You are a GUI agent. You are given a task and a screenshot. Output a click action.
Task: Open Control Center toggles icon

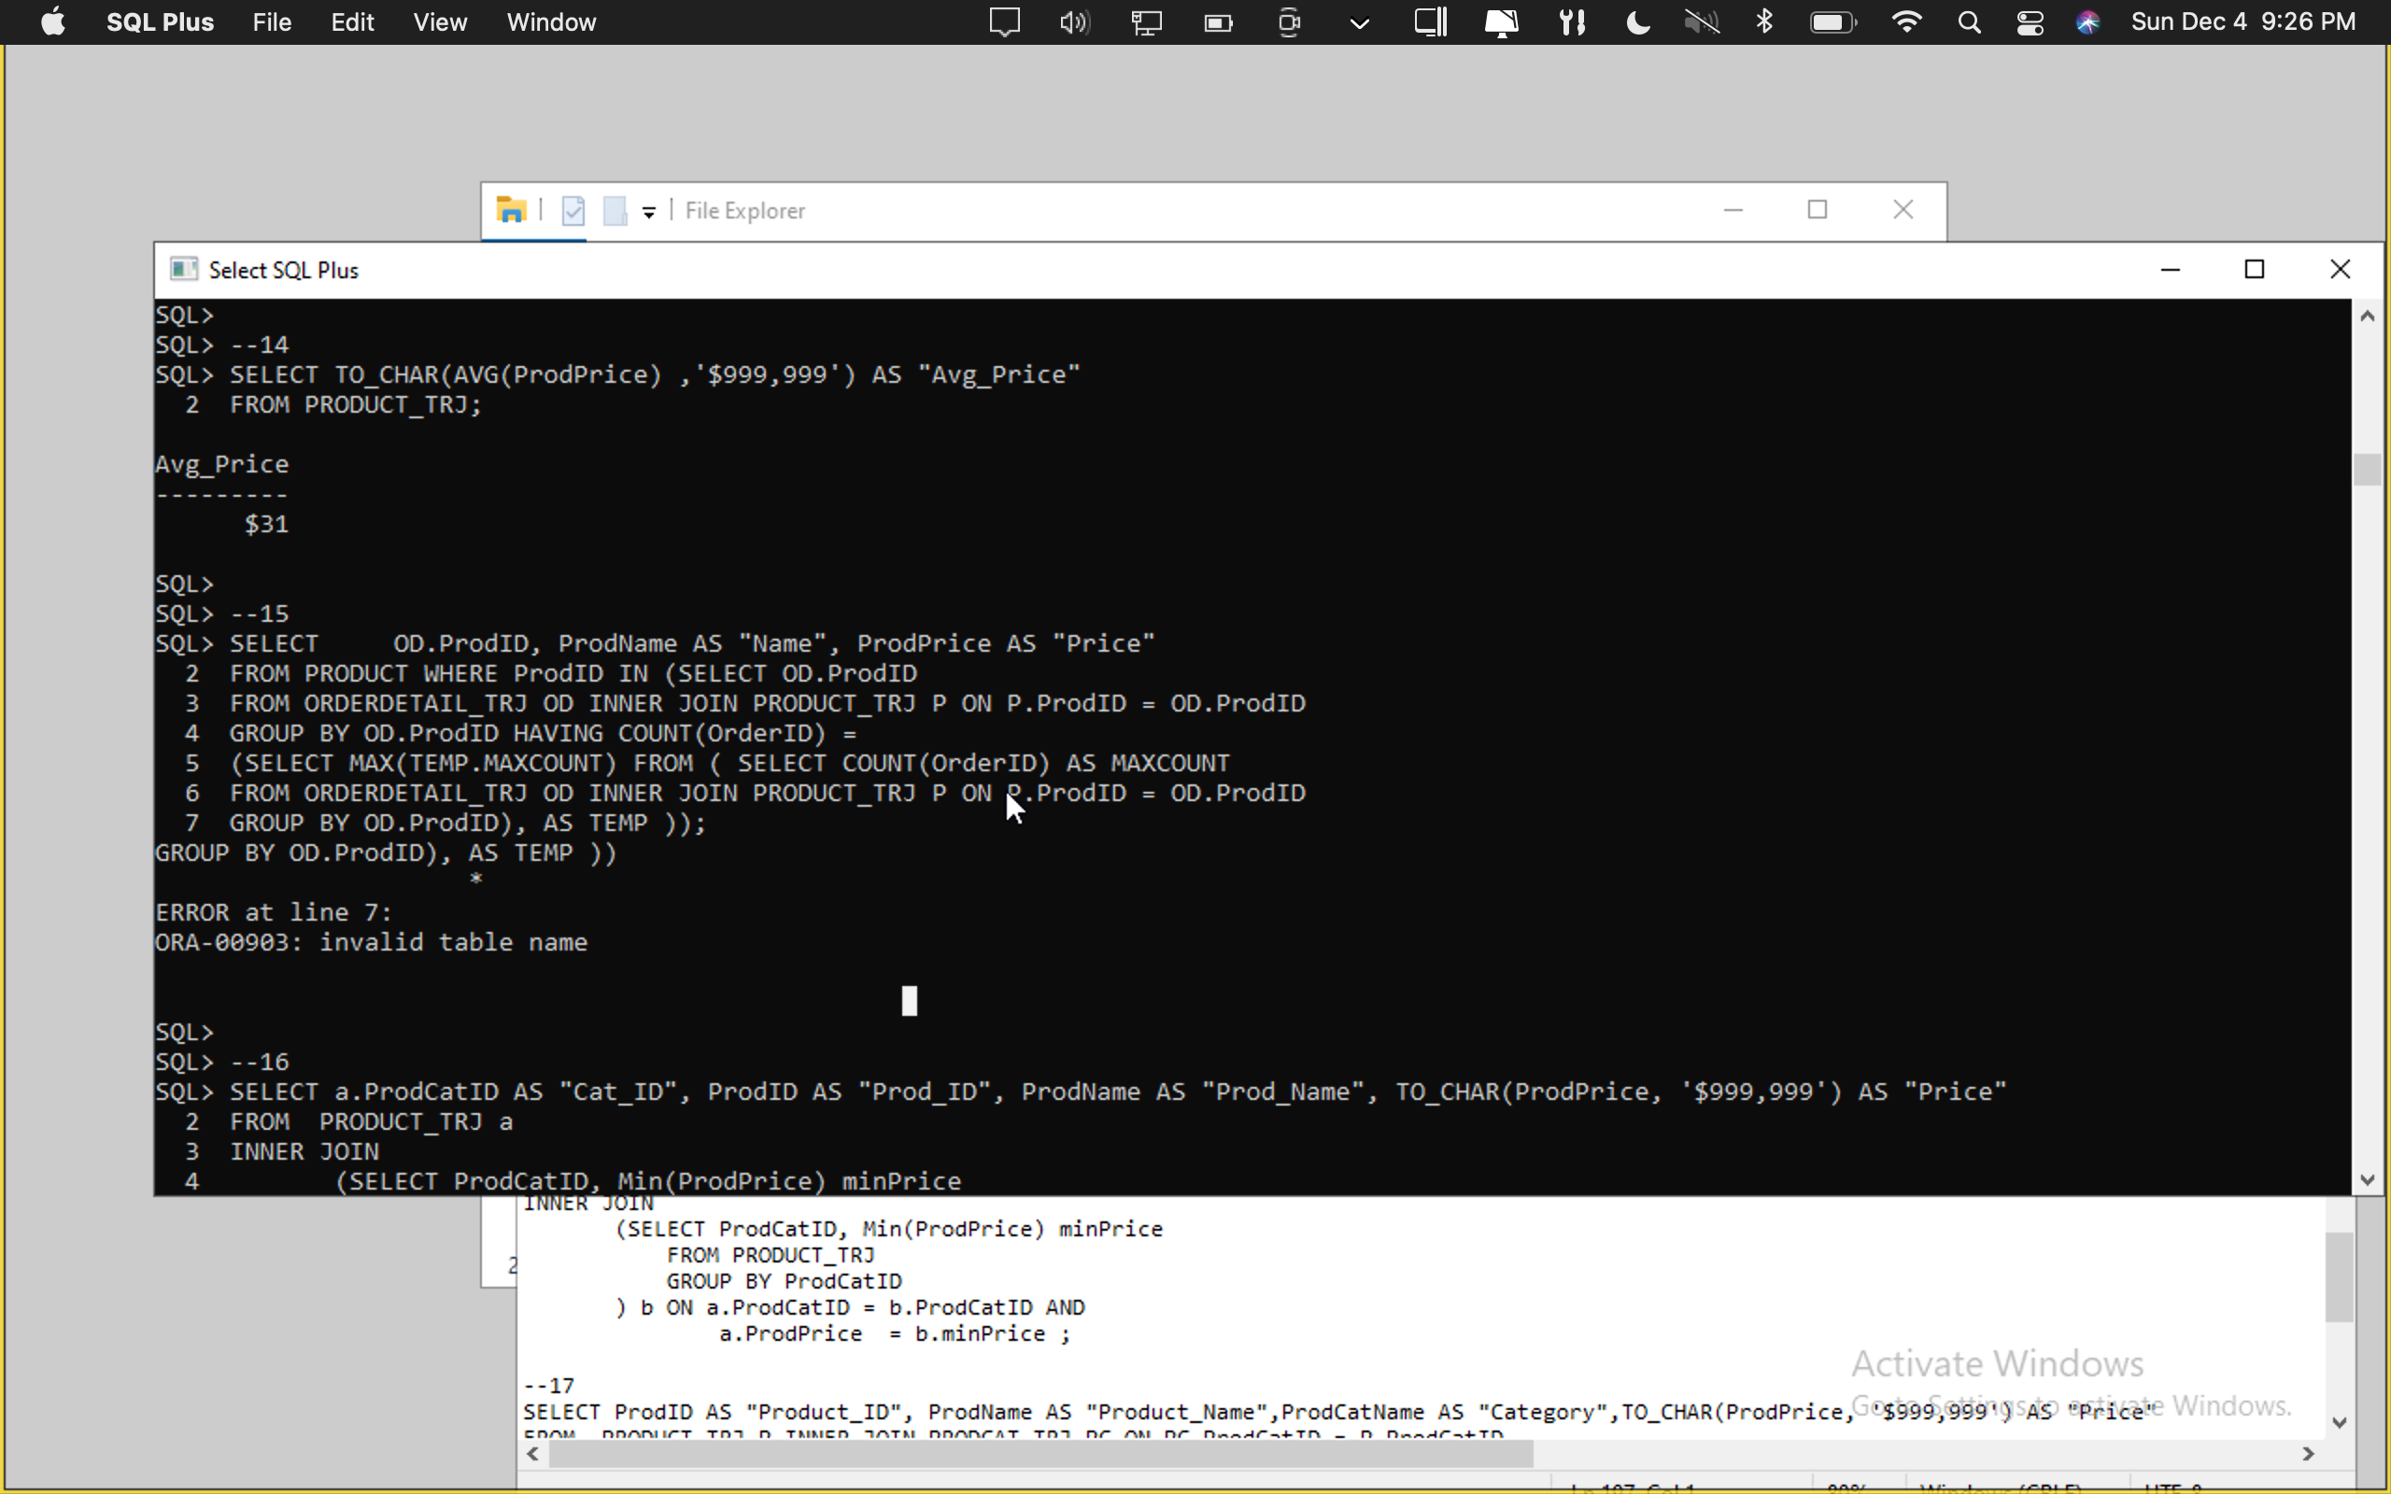pyautogui.click(x=2030, y=21)
